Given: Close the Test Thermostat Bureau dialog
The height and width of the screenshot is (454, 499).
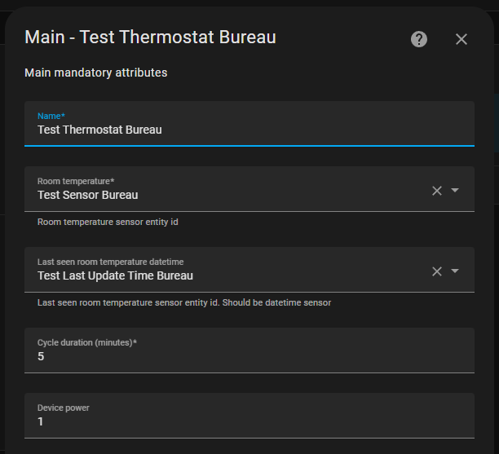Looking at the screenshot, I should (x=461, y=39).
